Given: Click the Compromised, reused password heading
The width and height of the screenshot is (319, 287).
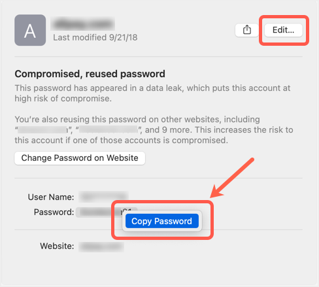Looking at the screenshot, I should [90, 74].
